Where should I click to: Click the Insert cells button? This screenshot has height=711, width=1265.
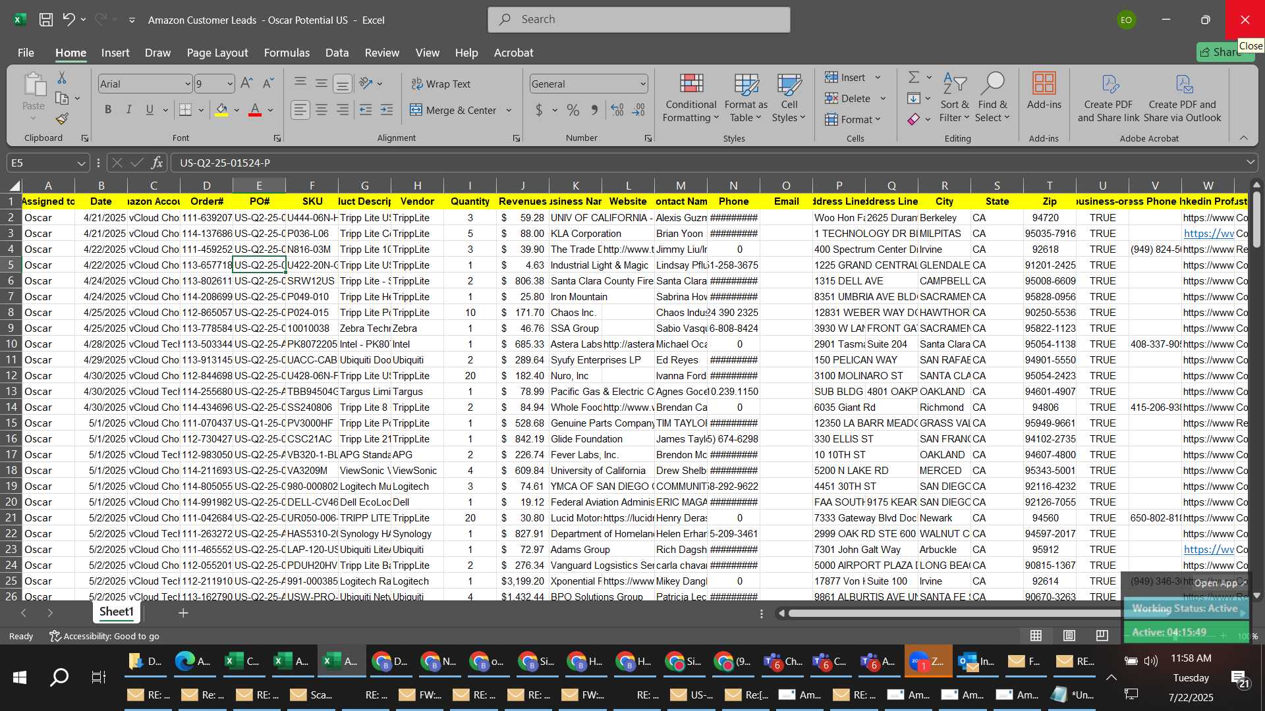(x=846, y=78)
